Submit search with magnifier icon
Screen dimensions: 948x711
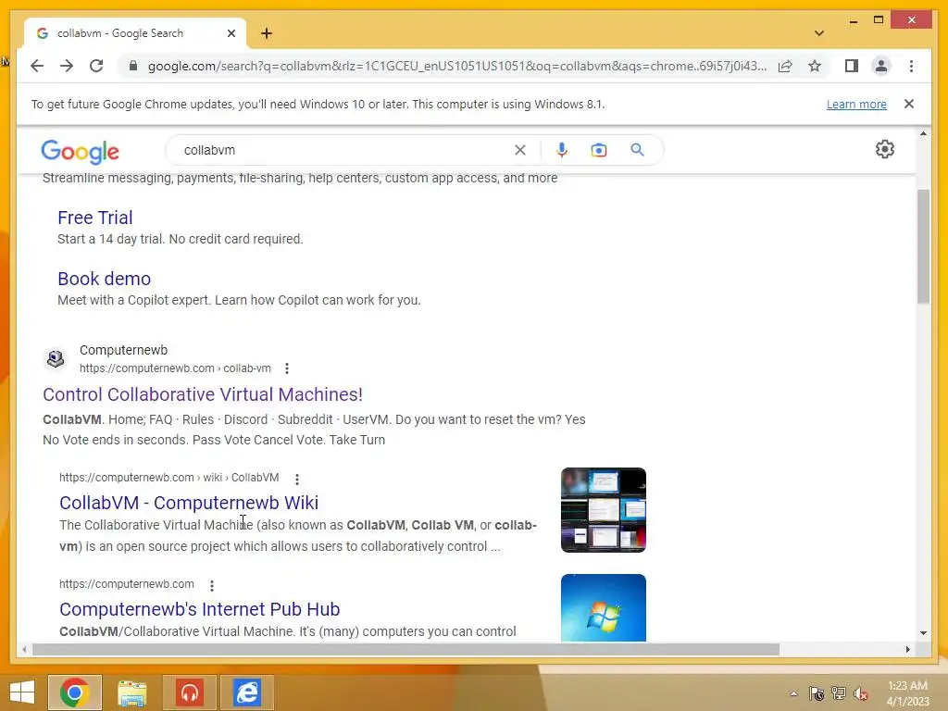point(637,150)
